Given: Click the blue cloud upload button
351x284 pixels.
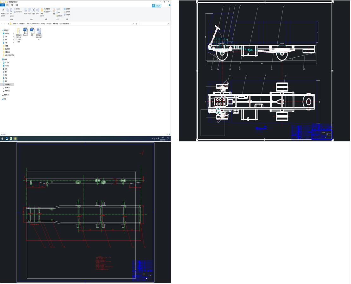Looking at the screenshot, I should 157,6.
